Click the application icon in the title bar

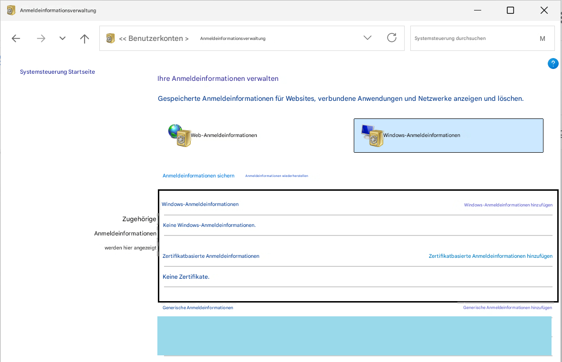(10, 10)
